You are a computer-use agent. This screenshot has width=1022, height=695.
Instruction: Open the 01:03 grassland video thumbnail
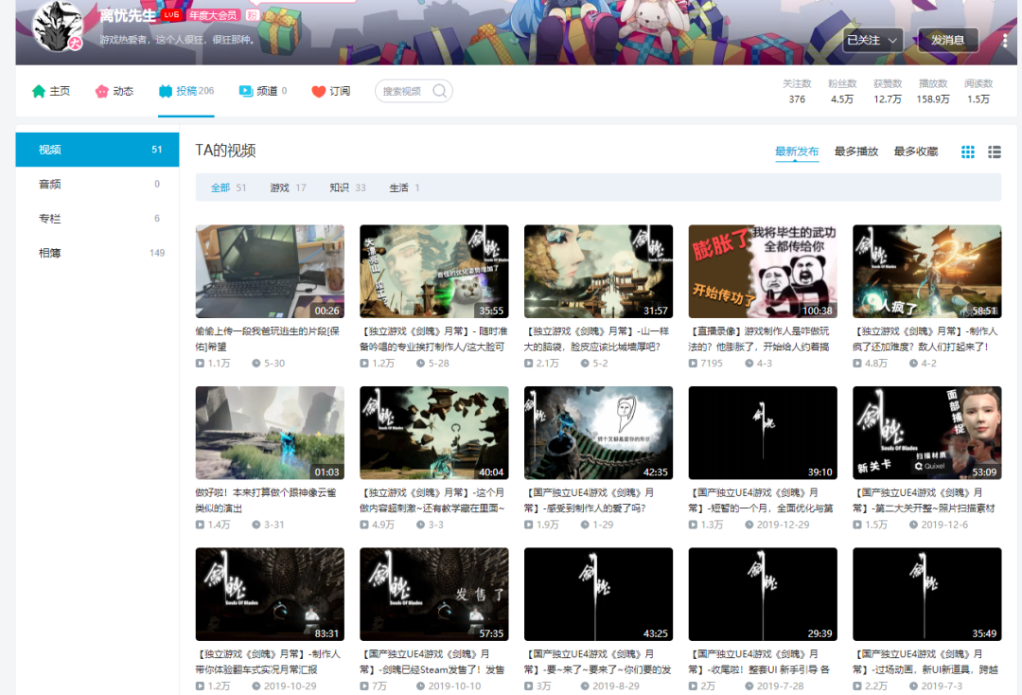point(270,433)
